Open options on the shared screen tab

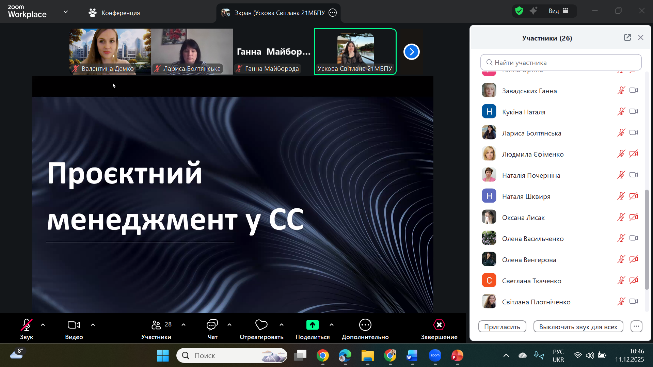tap(333, 13)
